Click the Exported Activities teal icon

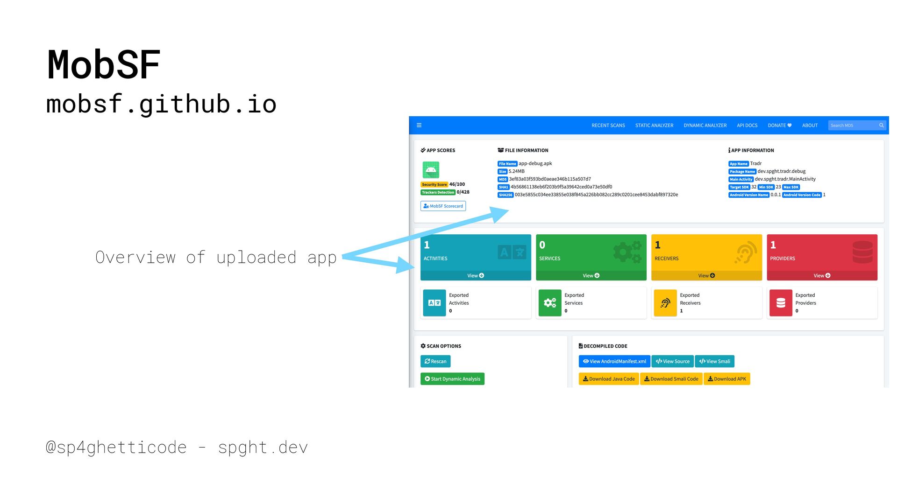pos(434,303)
